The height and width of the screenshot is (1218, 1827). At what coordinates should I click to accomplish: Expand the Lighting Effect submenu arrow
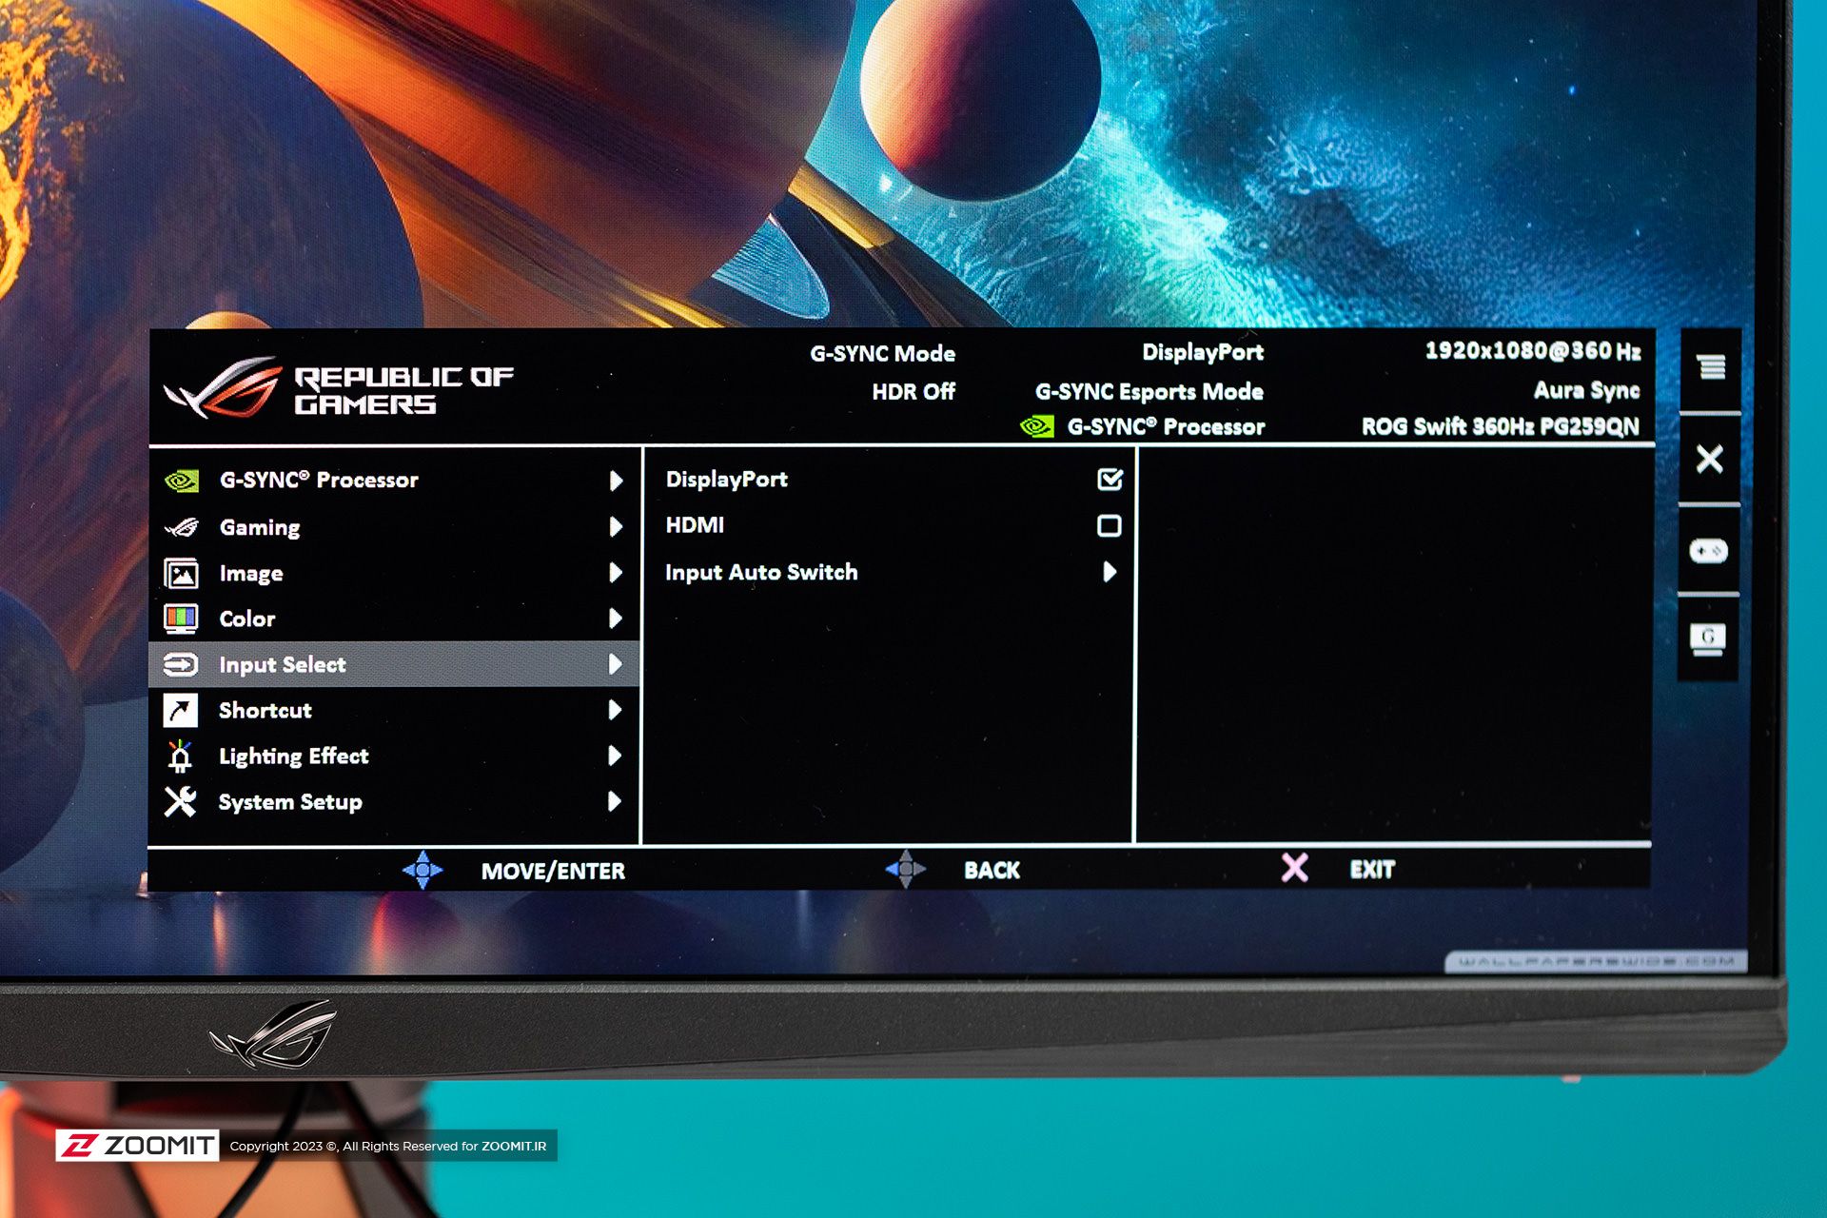pyautogui.click(x=615, y=756)
